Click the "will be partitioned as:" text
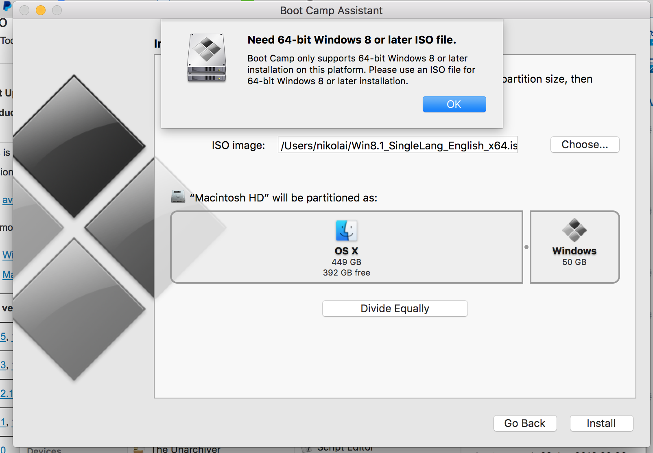653x453 pixels. point(325,198)
